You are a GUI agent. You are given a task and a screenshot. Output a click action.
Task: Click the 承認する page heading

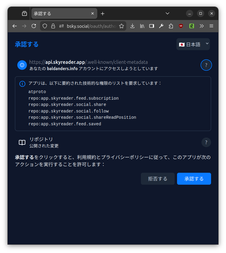pyautogui.click(x=27, y=44)
